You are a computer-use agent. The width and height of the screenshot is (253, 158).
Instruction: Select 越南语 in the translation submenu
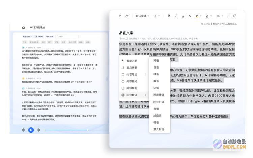(157, 116)
